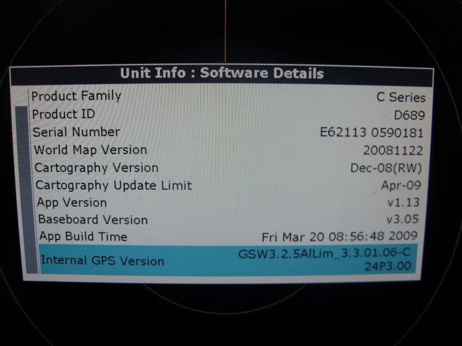Click the D689 product ID value
Viewport: 462px width, 346px height.
409,115
